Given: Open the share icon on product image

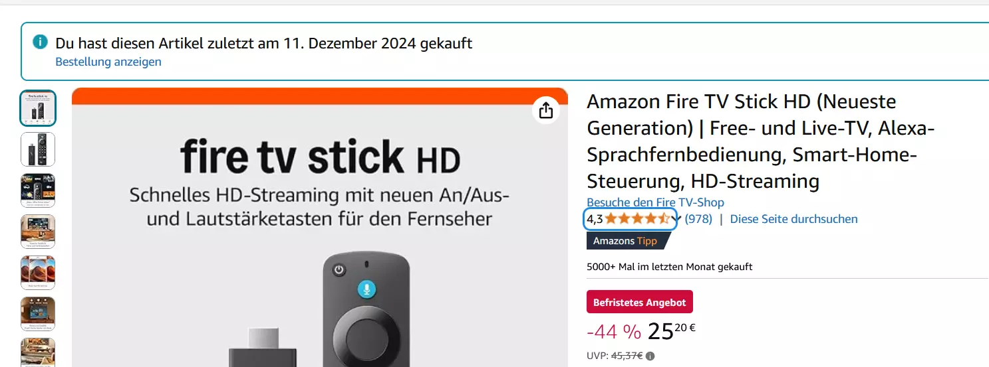Looking at the screenshot, I should [546, 110].
